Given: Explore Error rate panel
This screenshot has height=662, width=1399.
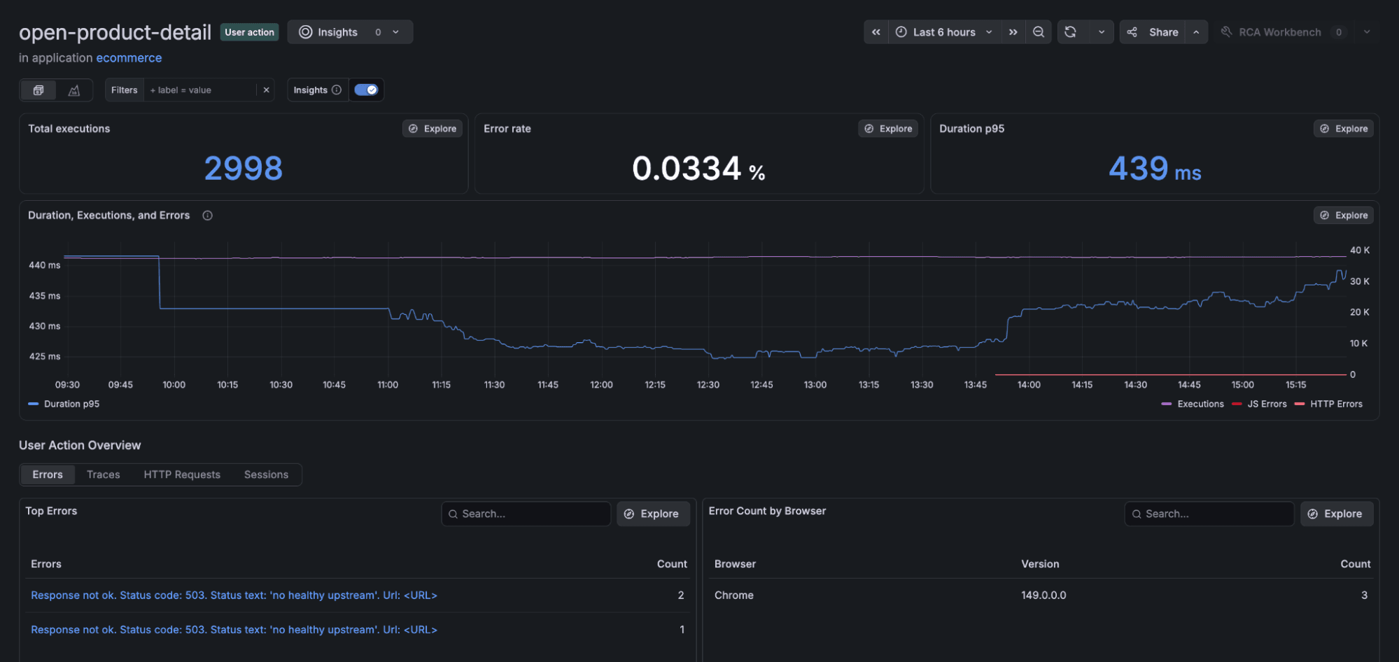Looking at the screenshot, I should (x=888, y=129).
